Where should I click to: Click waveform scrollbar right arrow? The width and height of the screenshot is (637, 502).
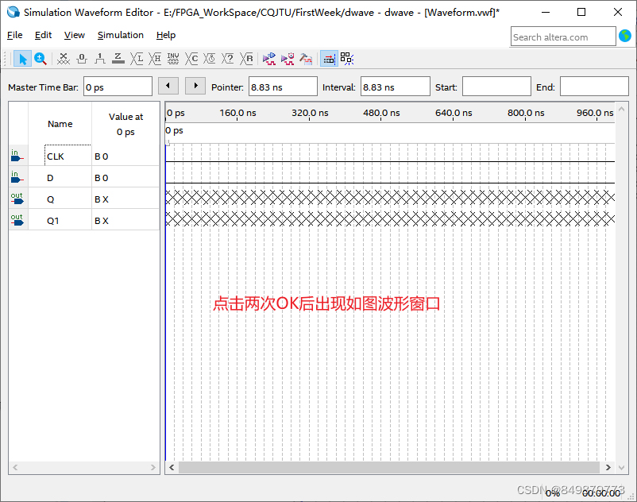click(x=608, y=468)
